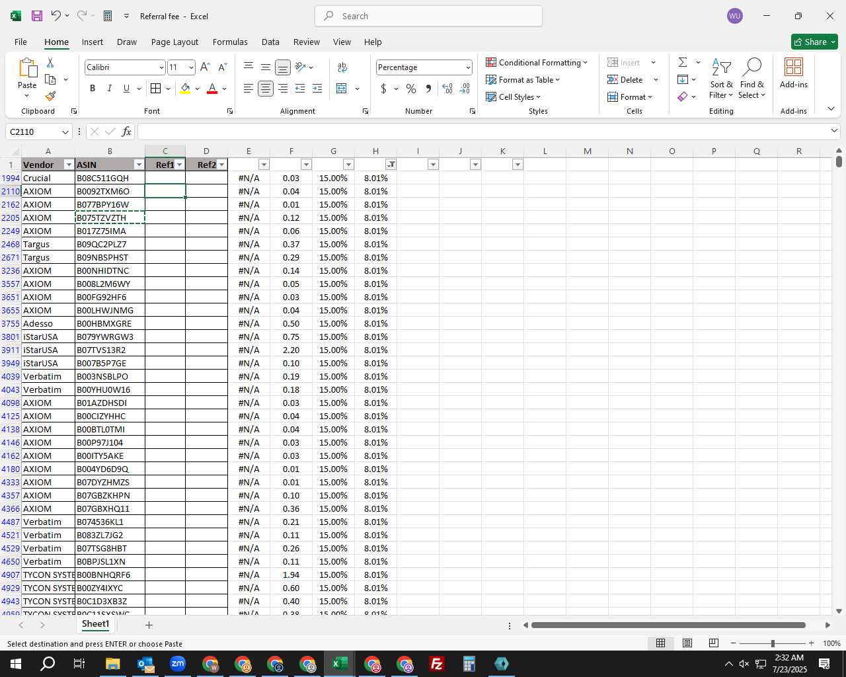Toggle Align Right for text
Viewport: 846px width, 677px height.
(x=283, y=89)
